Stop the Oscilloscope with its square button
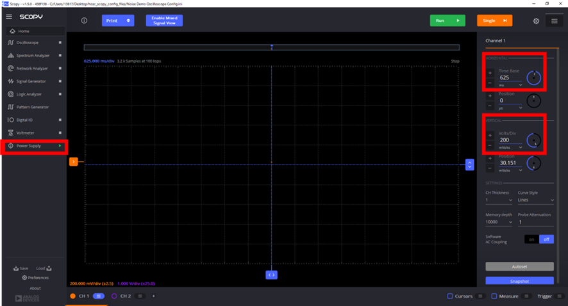Viewport: 568px width, 306px height. [60, 43]
